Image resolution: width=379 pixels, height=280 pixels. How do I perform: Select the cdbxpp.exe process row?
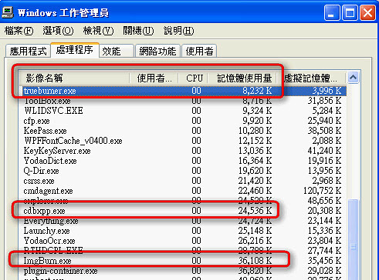(x=182, y=211)
